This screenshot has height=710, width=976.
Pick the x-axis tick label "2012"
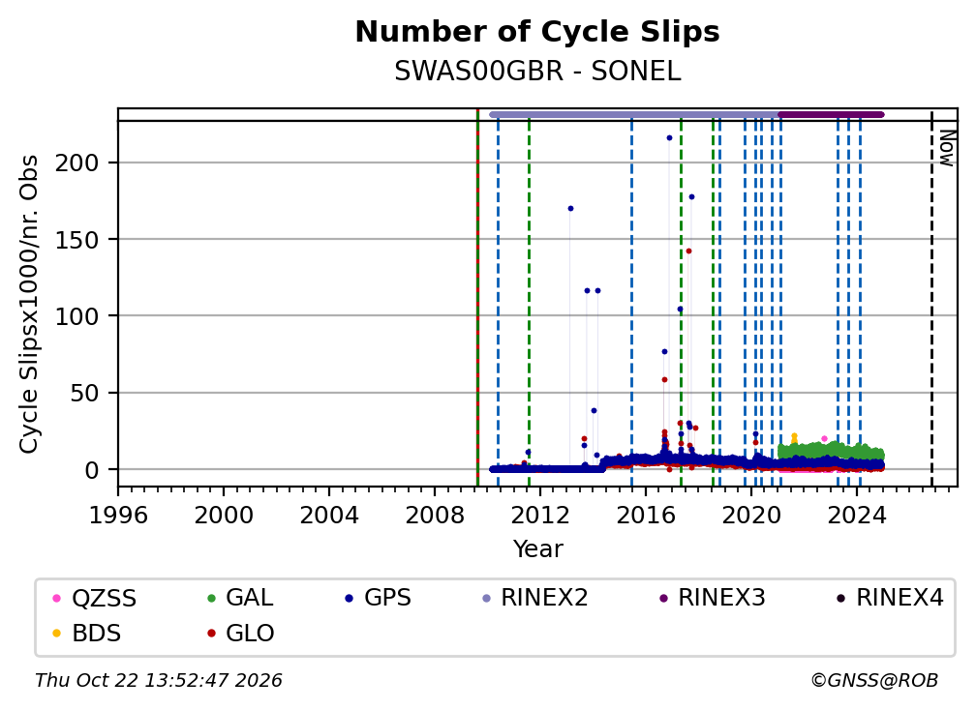click(x=539, y=516)
